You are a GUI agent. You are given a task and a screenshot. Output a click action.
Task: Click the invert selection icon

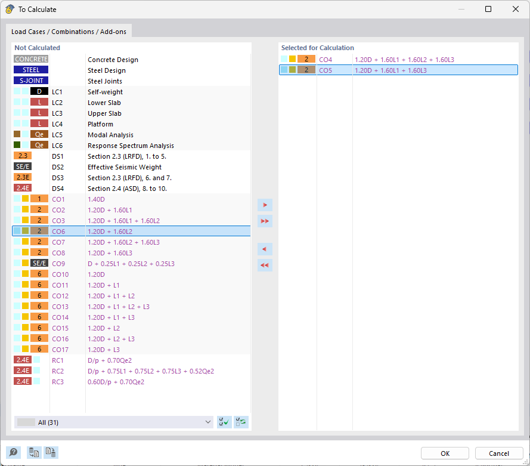[x=241, y=422]
